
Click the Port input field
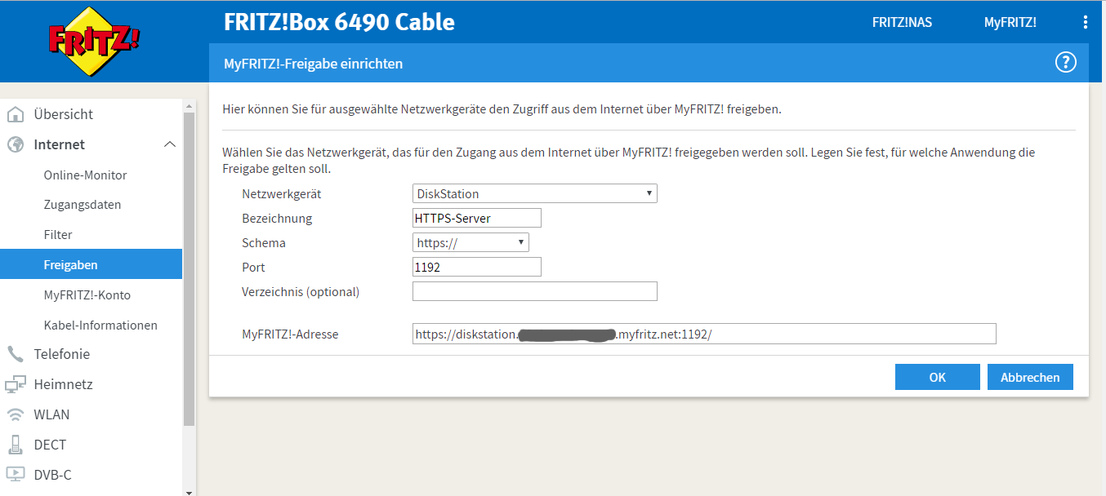(x=477, y=267)
